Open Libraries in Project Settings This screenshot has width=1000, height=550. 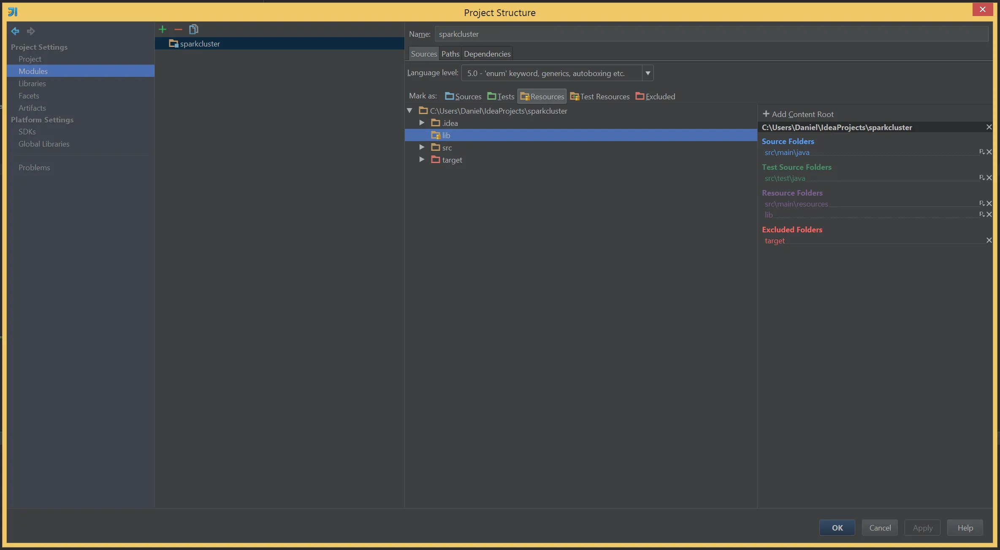32,83
